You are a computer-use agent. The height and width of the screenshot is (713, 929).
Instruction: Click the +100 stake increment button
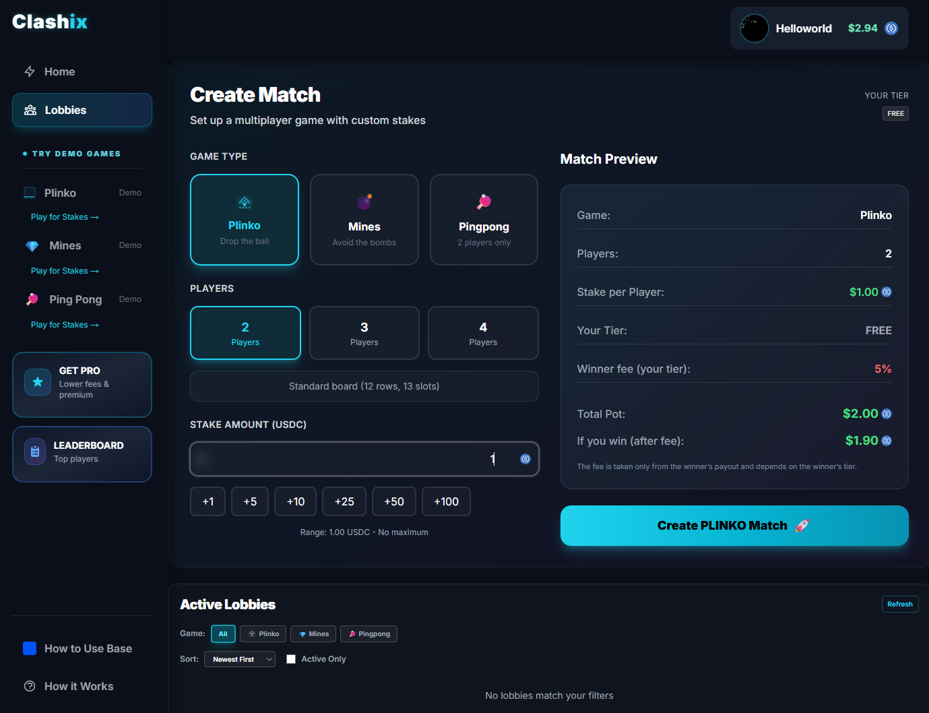point(445,501)
